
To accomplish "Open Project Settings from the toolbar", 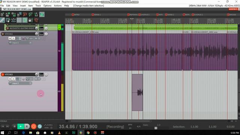I will (19, 15).
